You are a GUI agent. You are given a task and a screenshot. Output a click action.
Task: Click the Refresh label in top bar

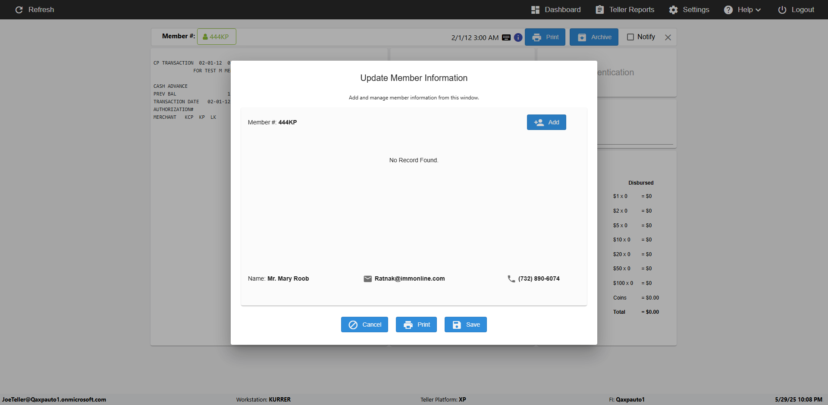click(41, 9)
